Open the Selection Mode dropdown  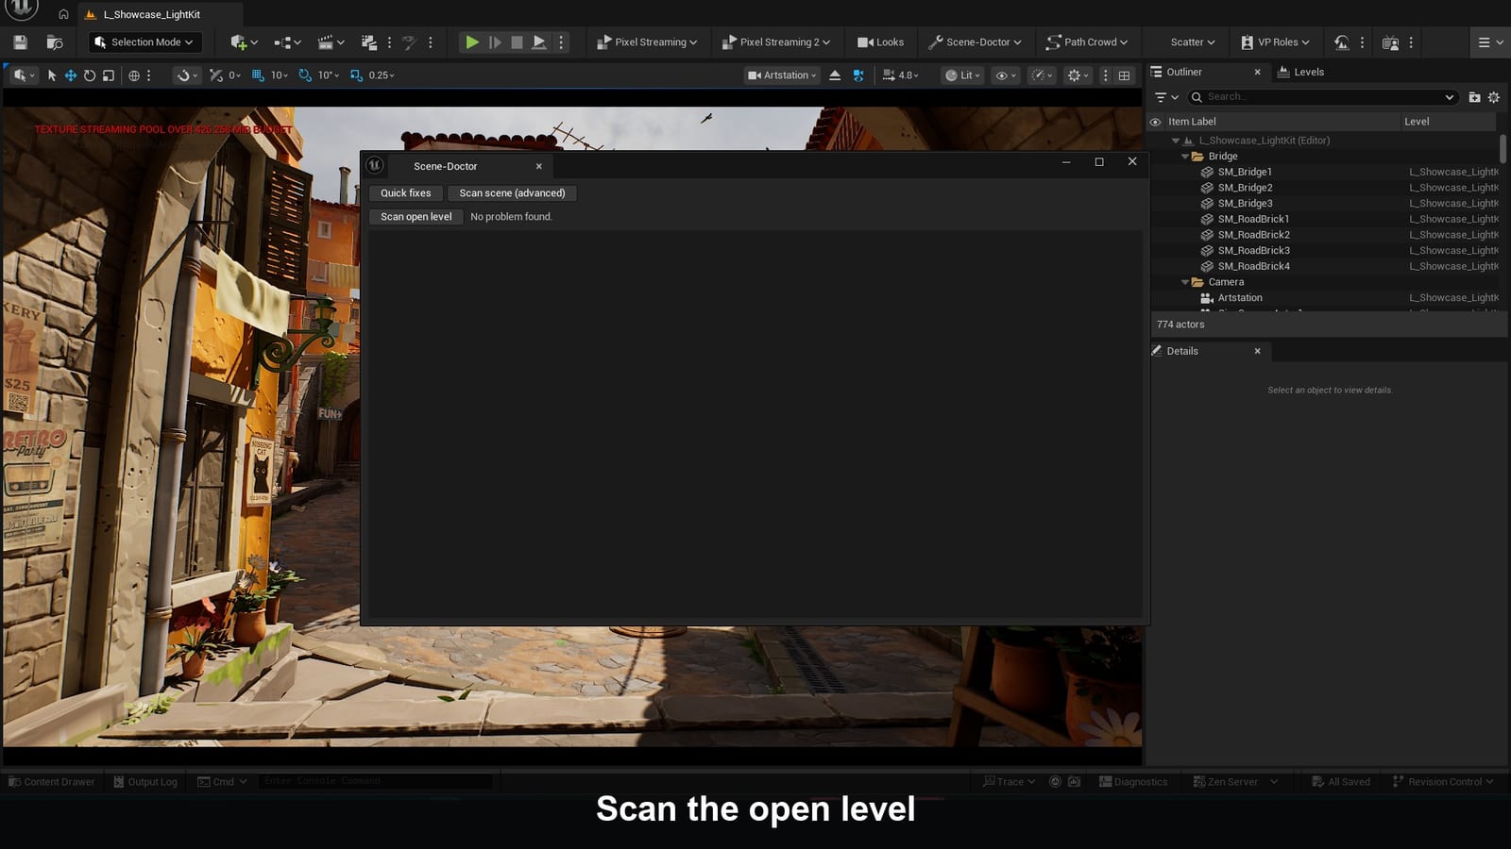pyautogui.click(x=144, y=42)
